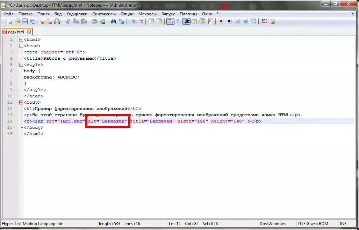Stop macro recording with black square icon

(229, 21)
